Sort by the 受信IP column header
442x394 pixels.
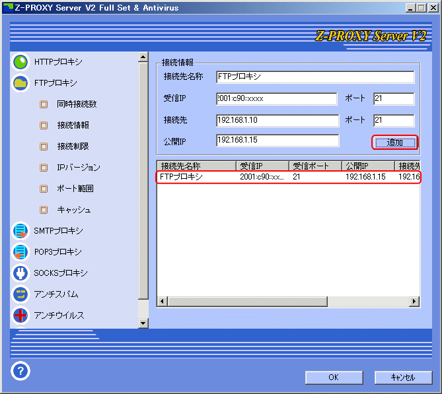[262, 166]
